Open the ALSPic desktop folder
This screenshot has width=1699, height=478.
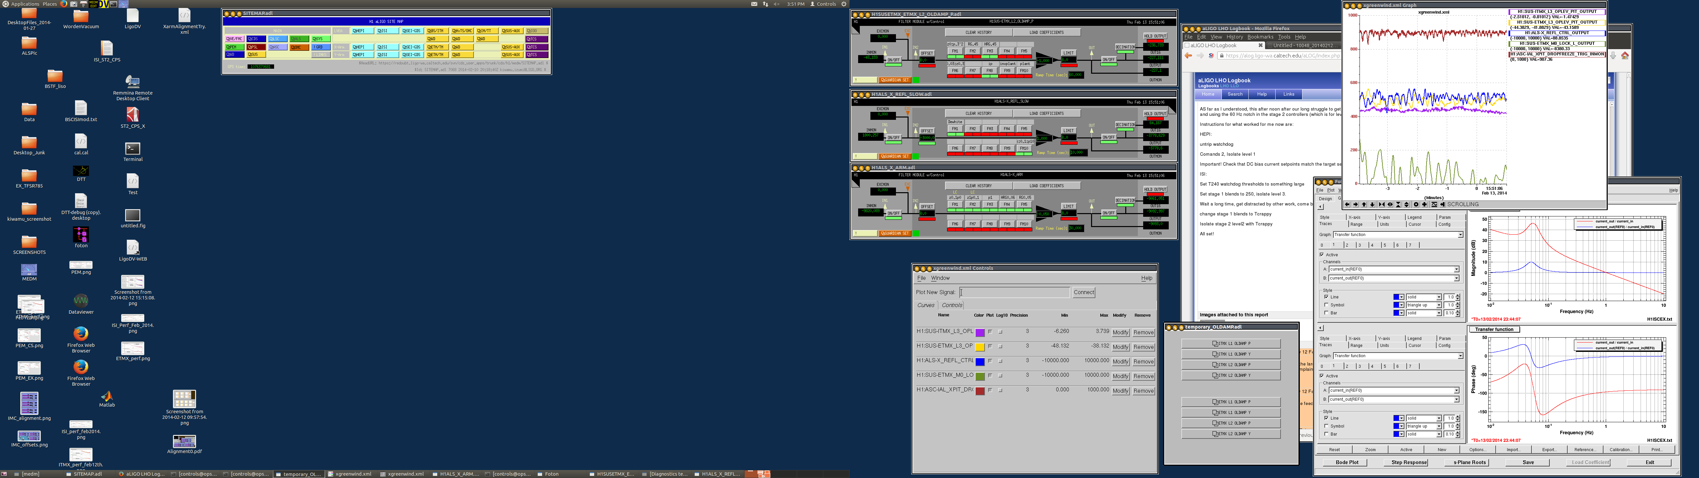29,45
